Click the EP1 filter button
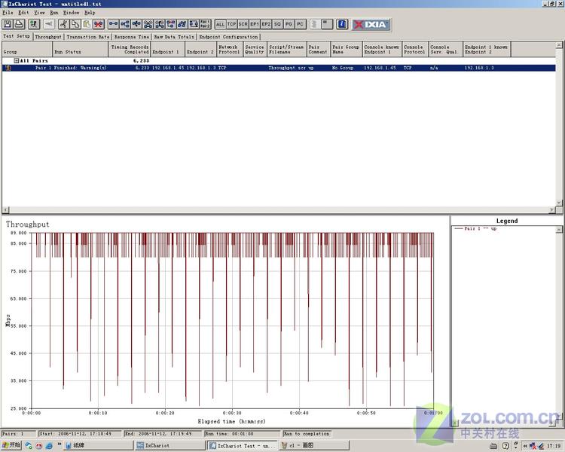The width and height of the screenshot is (565, 452). pyautogui.click(x=255, y=24)
